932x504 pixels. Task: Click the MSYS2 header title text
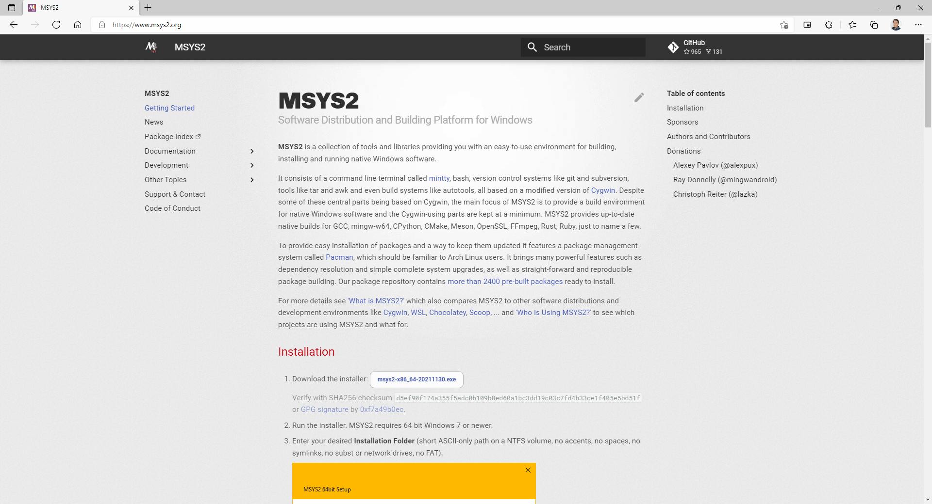coord(190,47)
